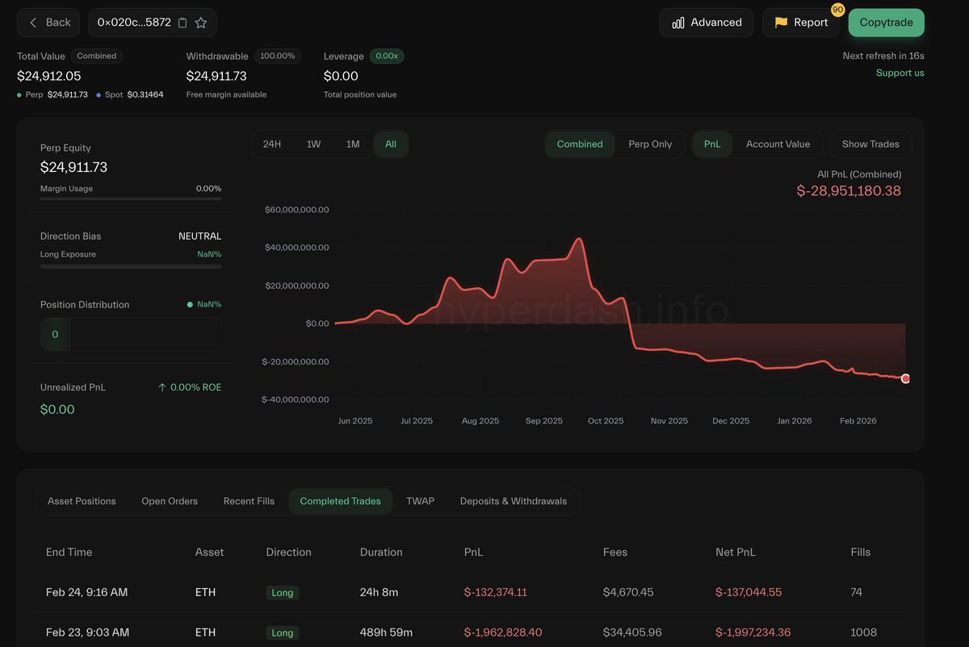Sort by Direction column header

pos(288,553)
